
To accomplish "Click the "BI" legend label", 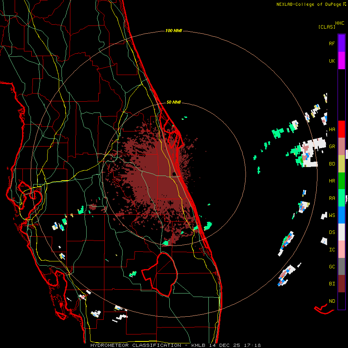I will [x=332, y=284].
